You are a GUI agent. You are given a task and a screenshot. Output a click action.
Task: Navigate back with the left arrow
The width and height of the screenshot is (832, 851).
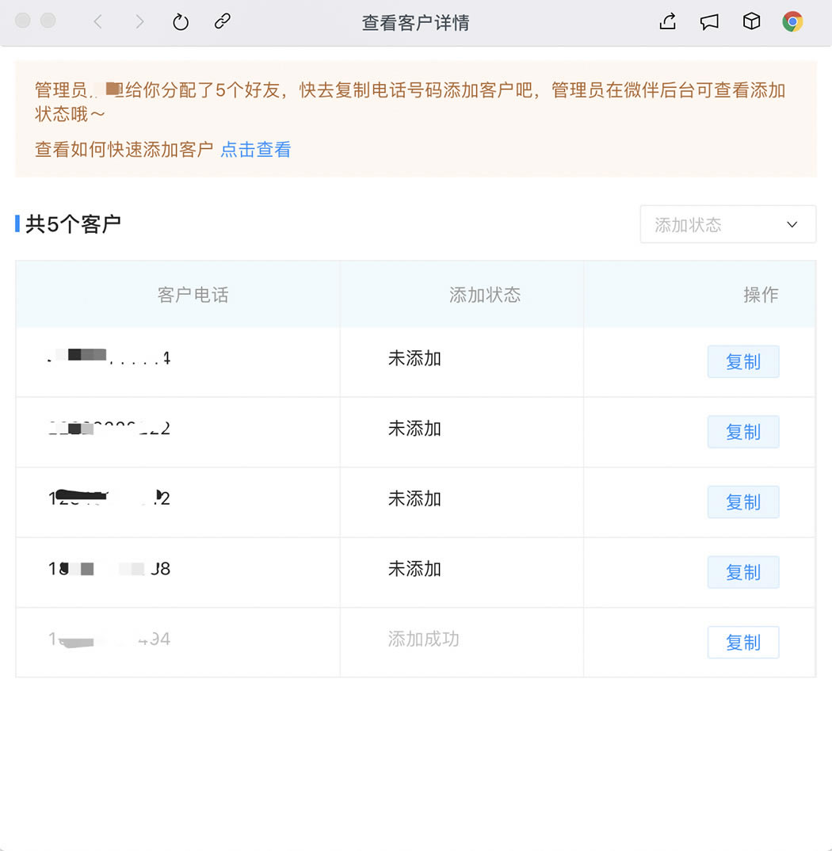click(x=98, y=21)
